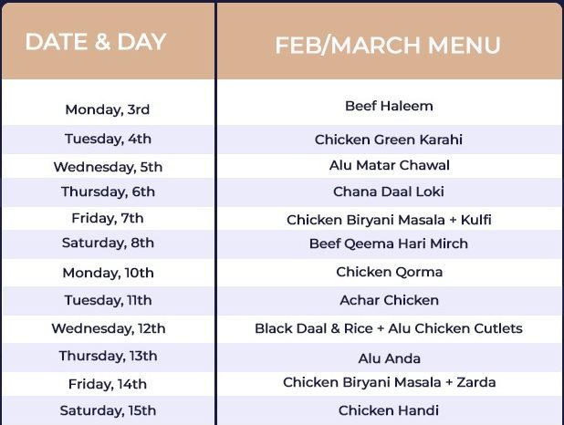Select the Wednesday, 5th date cell

[x=108, y=167]
